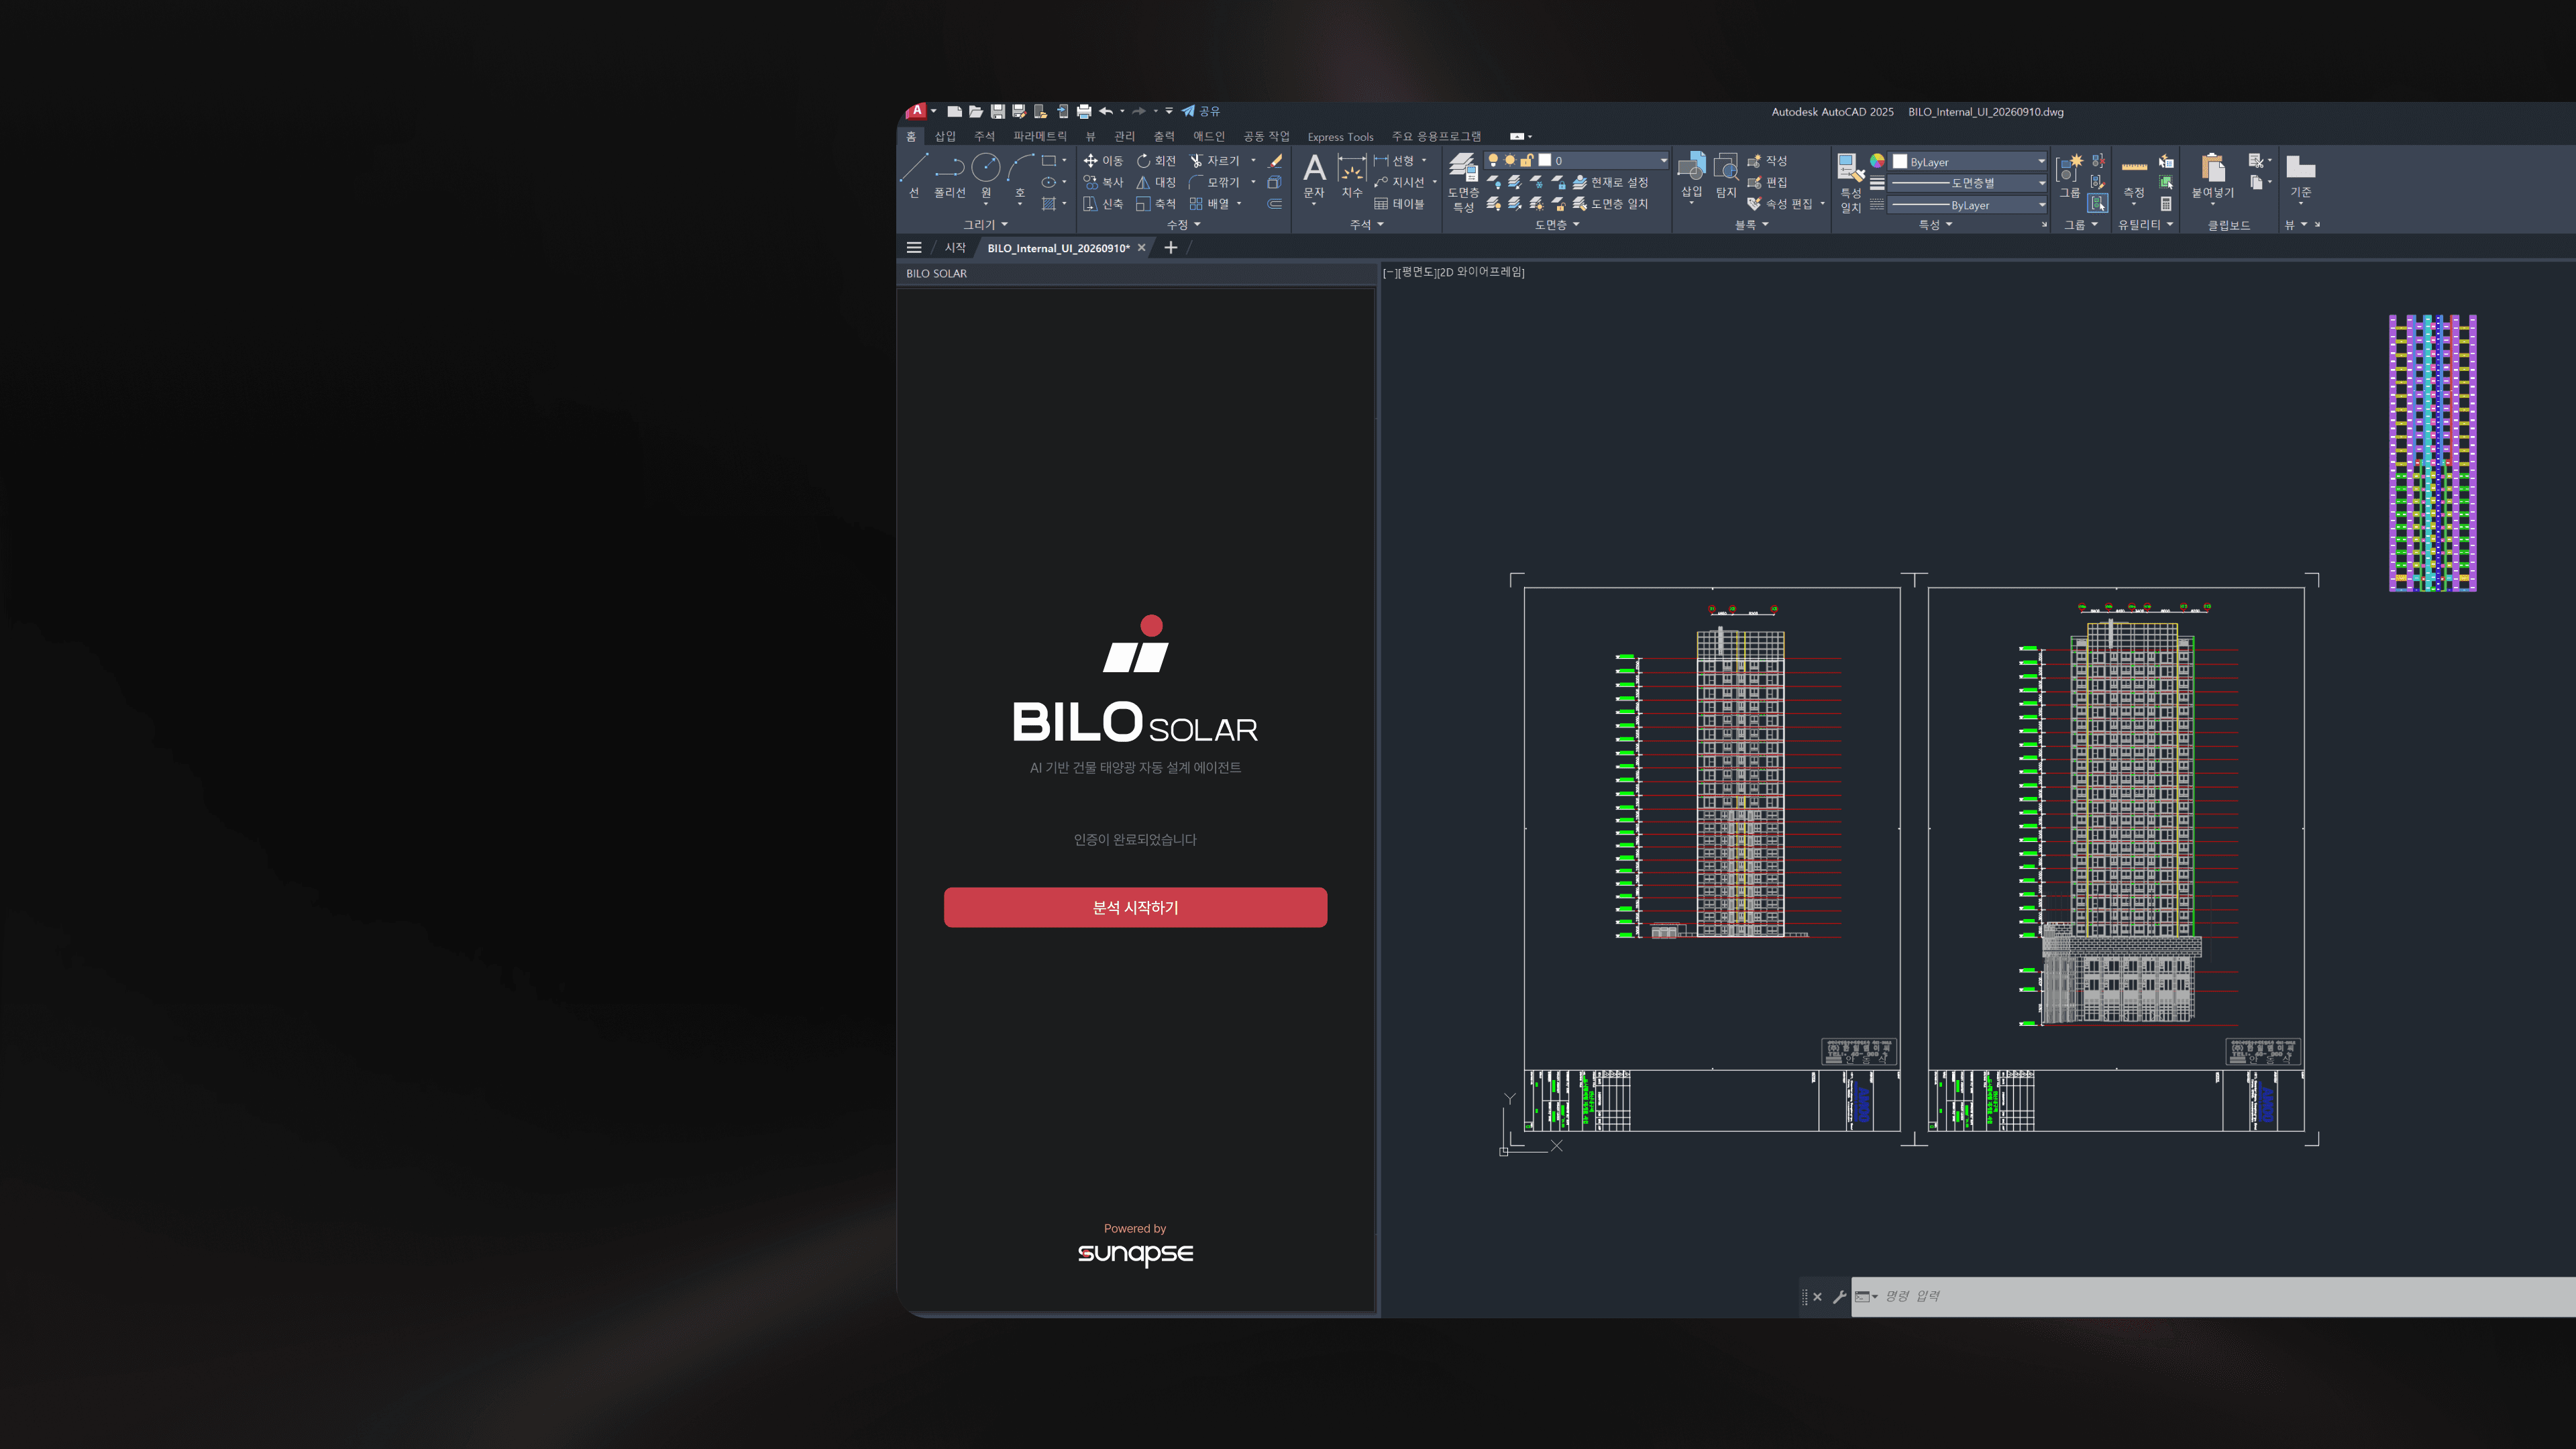Click the 작성 block create button
The image size is (2576, 1449).
click(x=1767, y=160)
